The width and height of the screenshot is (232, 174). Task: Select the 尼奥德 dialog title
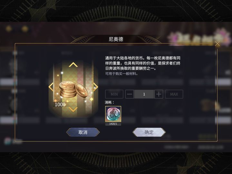[x=116, y=39]
